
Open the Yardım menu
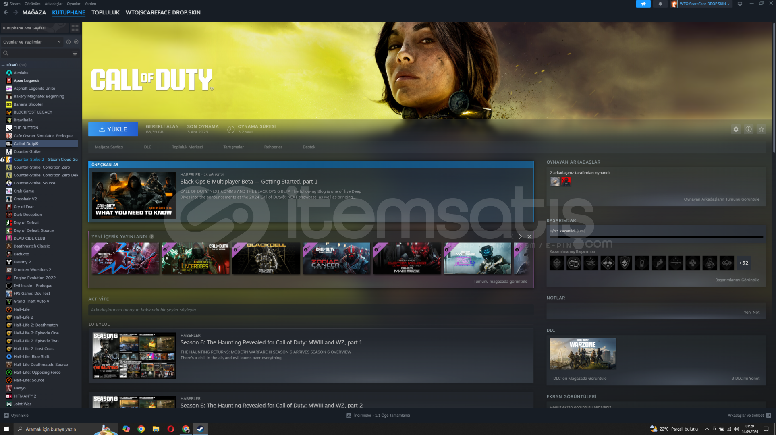coord(90,4)
